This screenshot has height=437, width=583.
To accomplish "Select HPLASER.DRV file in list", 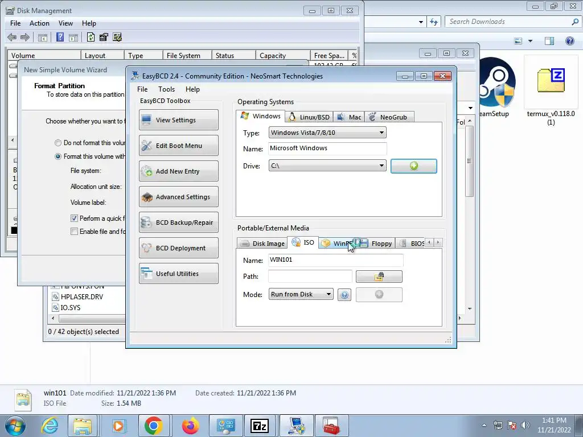I will pyautogui.click(x=77, y=296).
